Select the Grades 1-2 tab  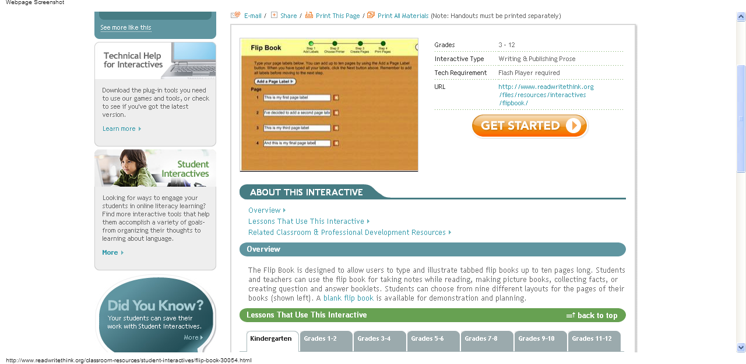coord(326,341)
